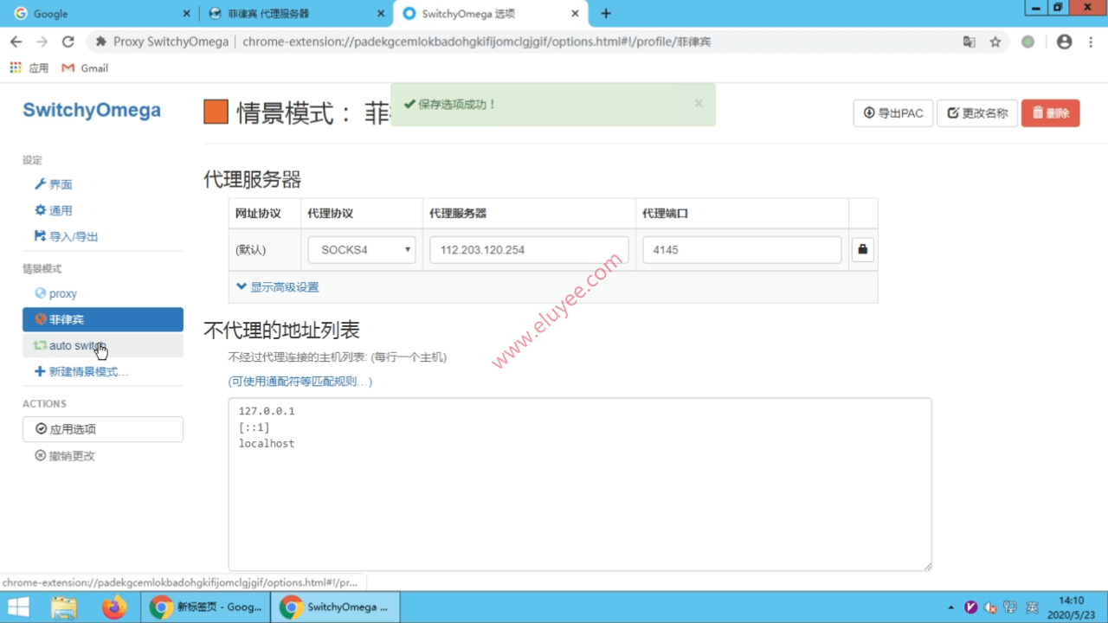The width and height of the screenshot is (1108, 623).
Task: Toggle the lock beside the proxy port
Action: tap(862, 249)
